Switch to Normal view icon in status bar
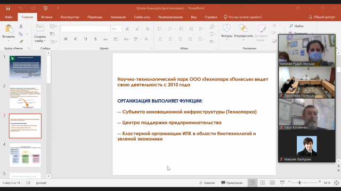 tap(253, 183)
